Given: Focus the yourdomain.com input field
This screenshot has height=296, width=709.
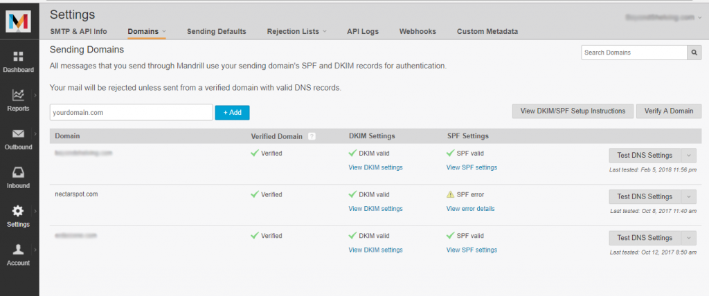Looking at the screenshot, I should tap(131, 112).
